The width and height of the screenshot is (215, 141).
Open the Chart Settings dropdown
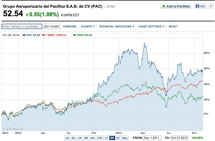(151, 26)
